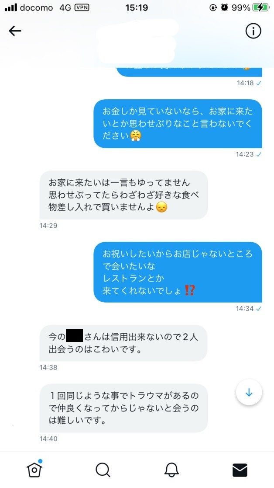Screen dimensions: 274x488
Task: Open the Messages envelope icon
Action: tap(240, 470)
